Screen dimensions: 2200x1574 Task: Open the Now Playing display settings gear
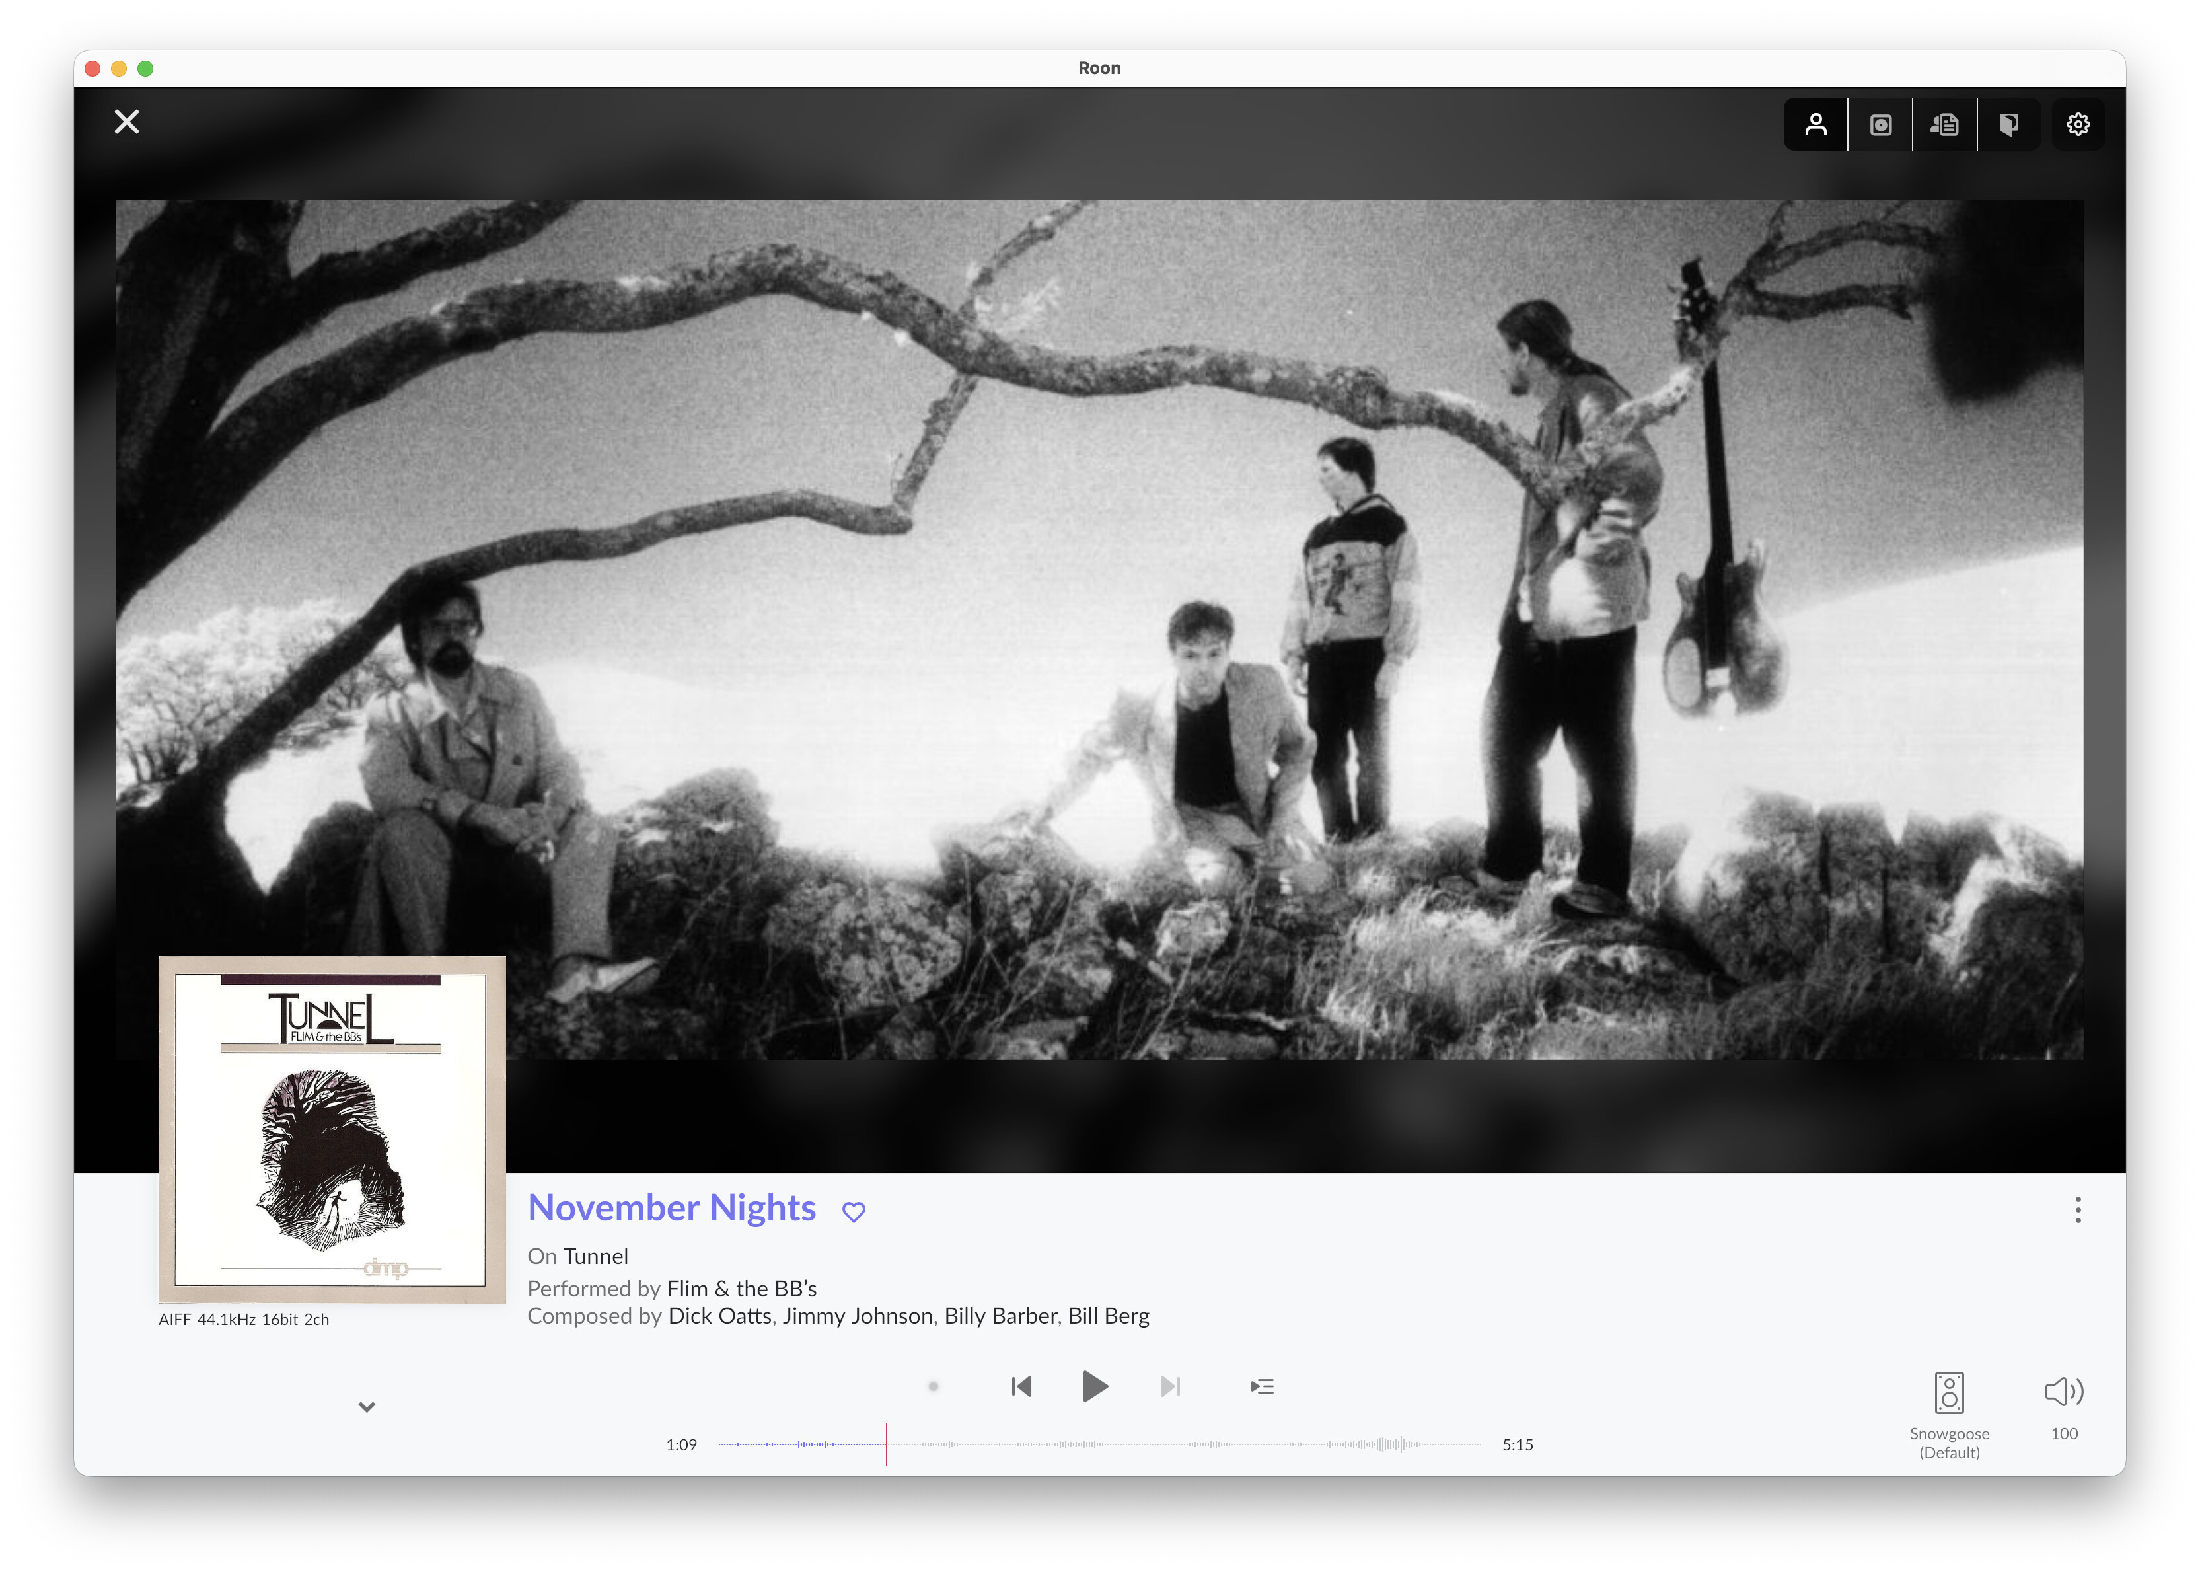pyautogui.click(x=2077, y=124)
